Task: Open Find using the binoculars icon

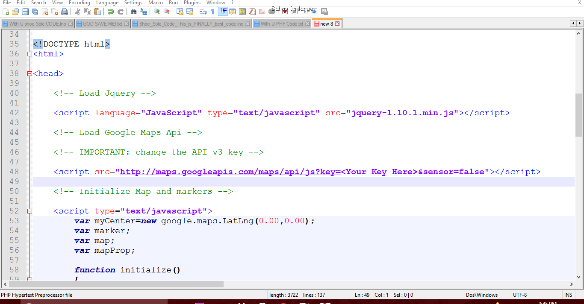Action: tap(133, 12)
